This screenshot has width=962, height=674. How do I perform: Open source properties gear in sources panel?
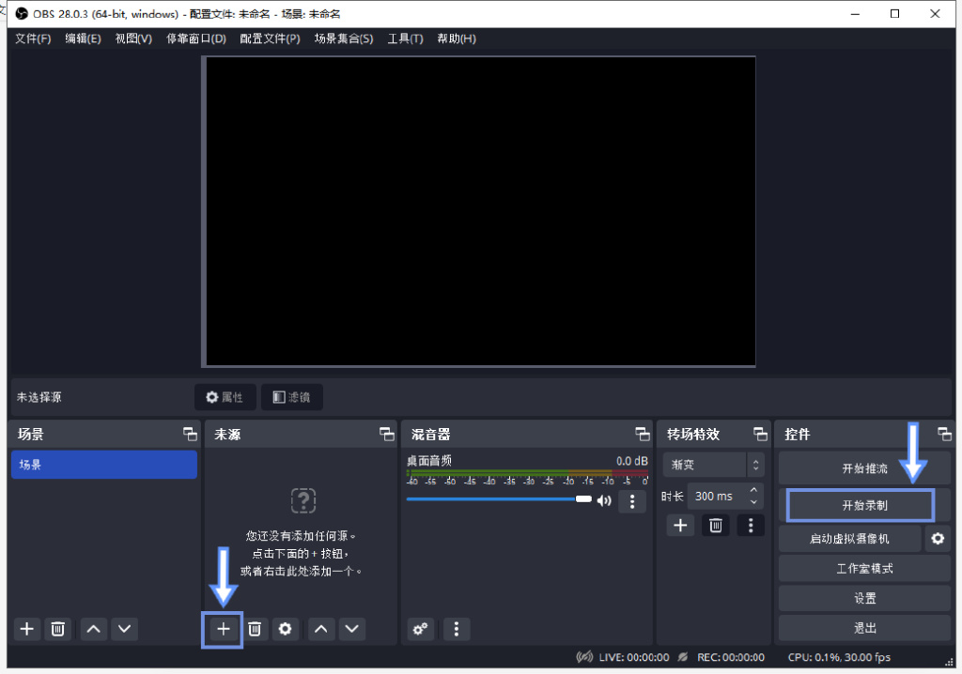tap(286, 629)
